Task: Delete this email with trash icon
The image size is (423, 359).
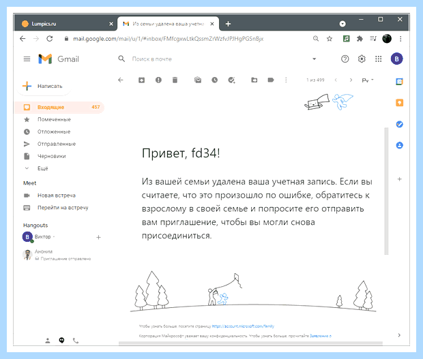Action: point(175,80)
